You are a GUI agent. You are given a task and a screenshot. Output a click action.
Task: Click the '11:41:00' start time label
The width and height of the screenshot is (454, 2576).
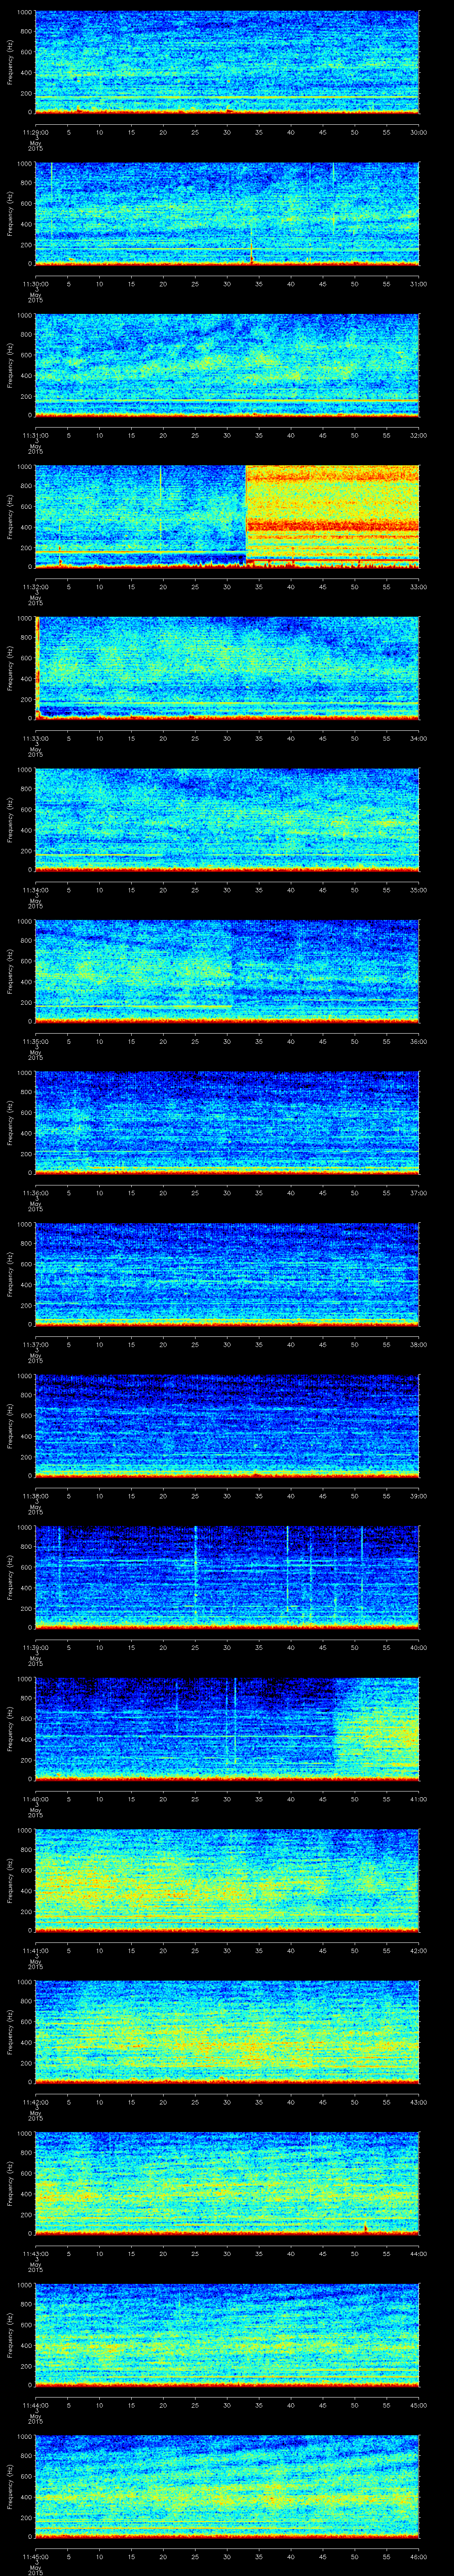tap(35, 1950)
